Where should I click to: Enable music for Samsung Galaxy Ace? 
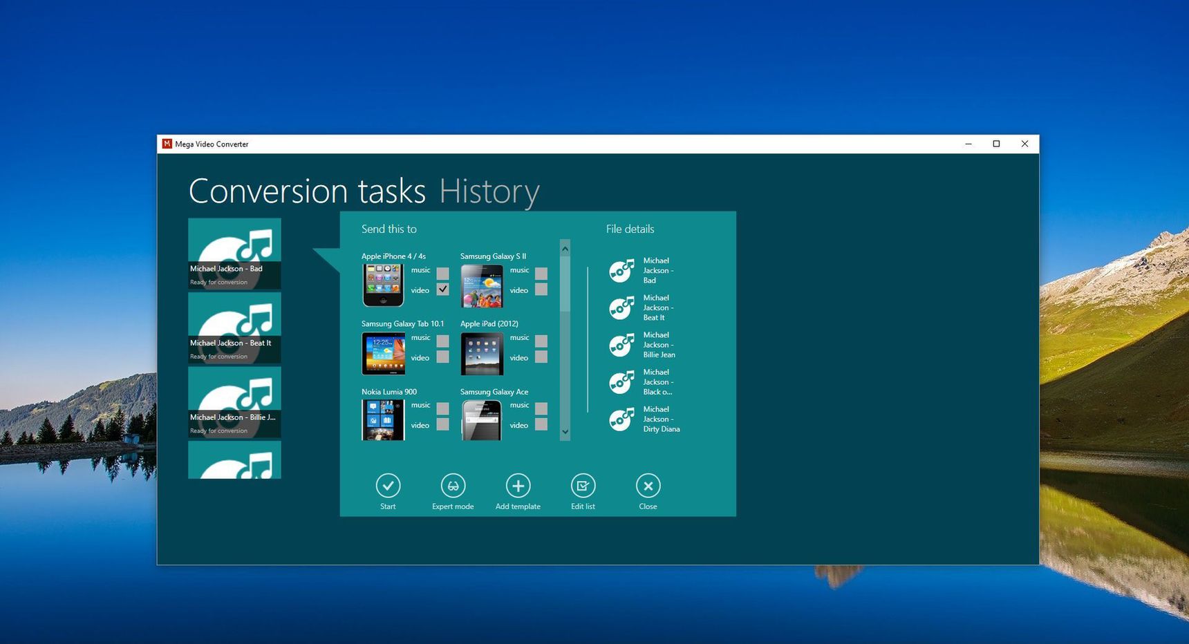541,409
